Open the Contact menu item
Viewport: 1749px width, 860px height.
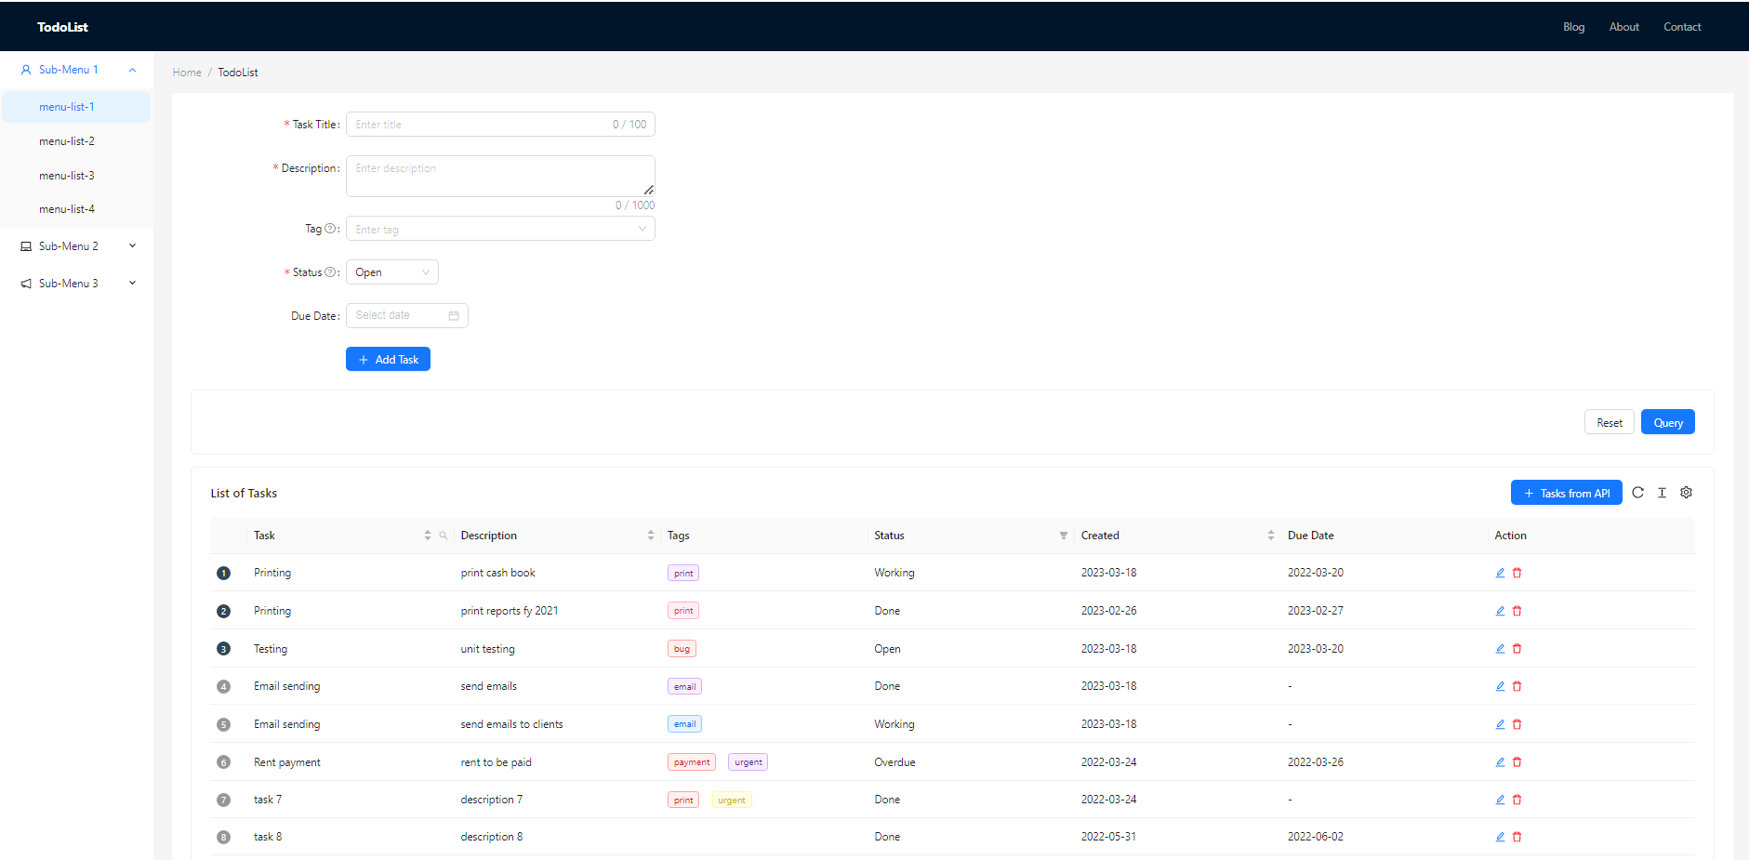[1681, 26]
